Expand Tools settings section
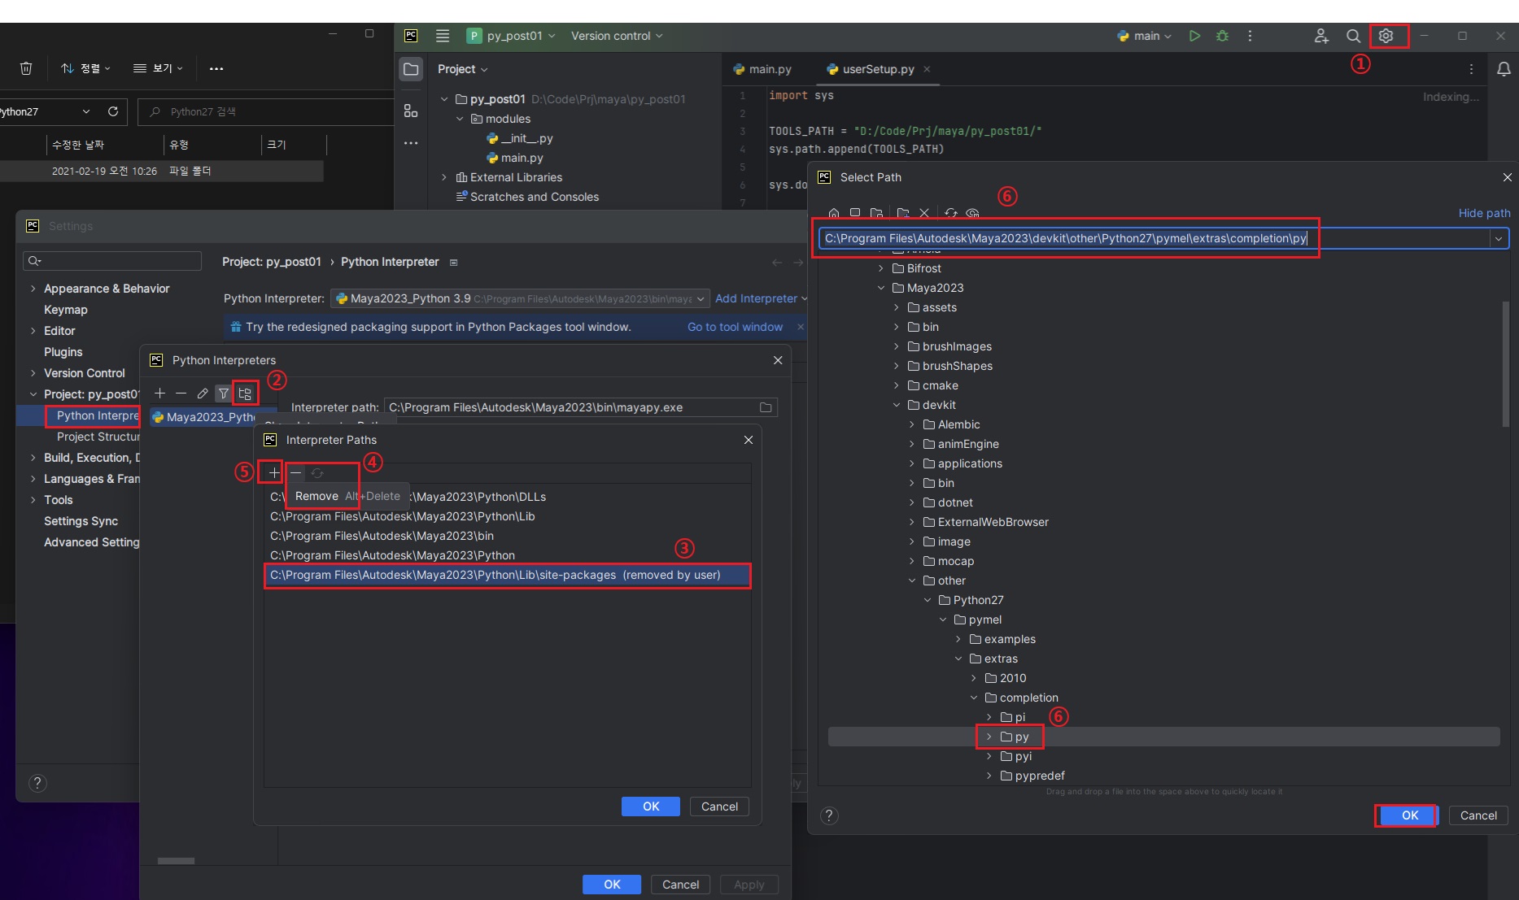This screenshot has height=900, width=1519. [x=33, y=500]
